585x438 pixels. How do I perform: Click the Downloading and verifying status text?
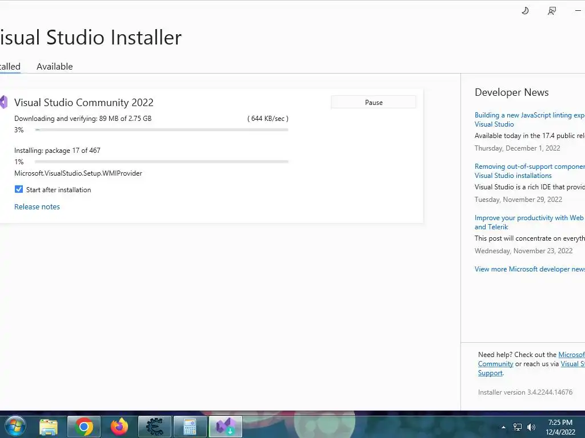(x=83, y=119)
